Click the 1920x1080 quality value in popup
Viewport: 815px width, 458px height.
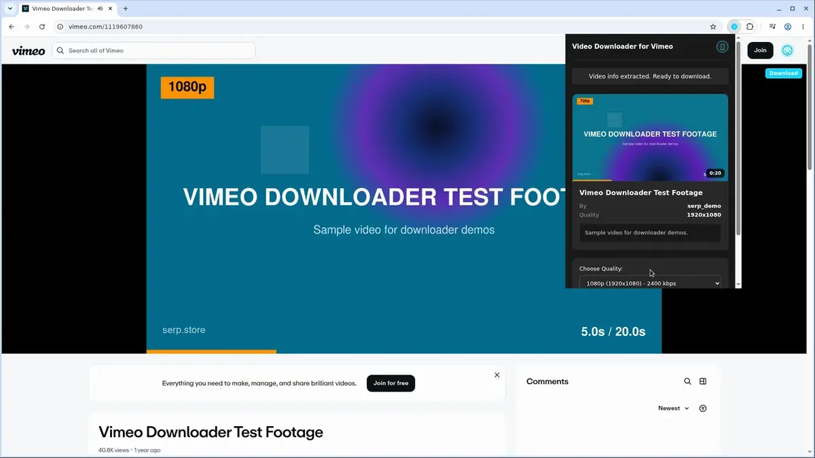click(x=704, y=215)
